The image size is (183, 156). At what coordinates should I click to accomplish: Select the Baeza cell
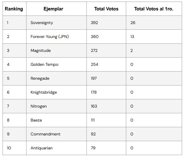point(36,120)
